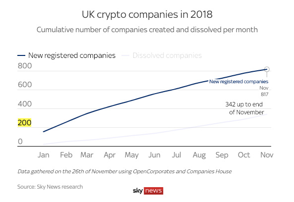Select the Jun label on x-axis
This screenshot has width=294, height=202.
click(x=154, y=155)
